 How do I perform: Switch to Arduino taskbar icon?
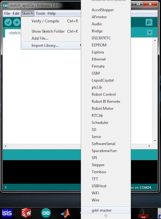46,213
